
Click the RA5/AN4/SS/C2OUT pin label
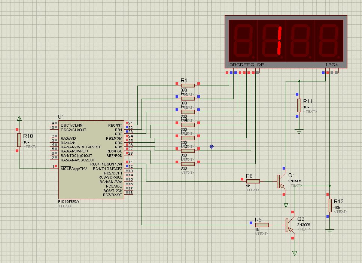[x=78, y=160]
